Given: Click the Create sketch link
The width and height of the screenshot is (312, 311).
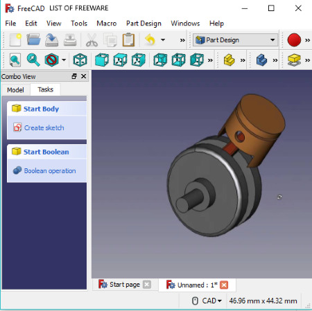Looking at the screenshot, I should tap(44, 127).
